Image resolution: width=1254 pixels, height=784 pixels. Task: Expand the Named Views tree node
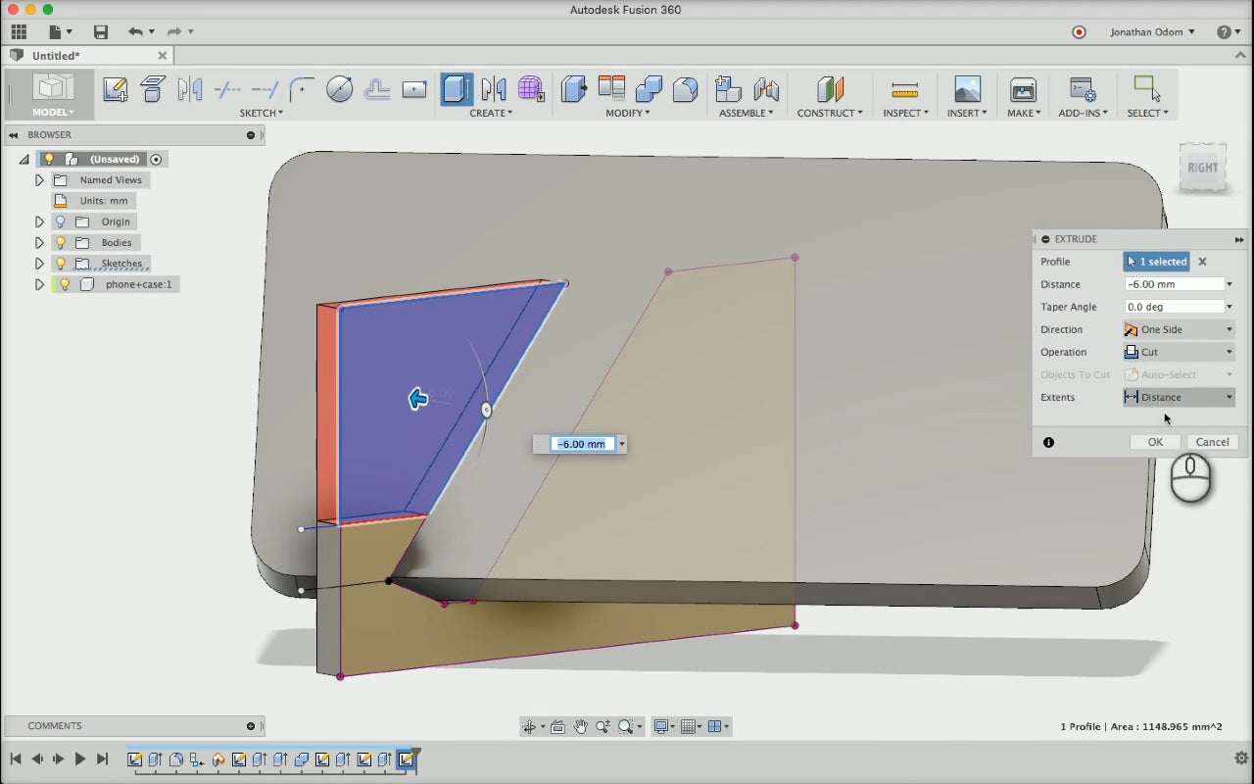(39, 180)
